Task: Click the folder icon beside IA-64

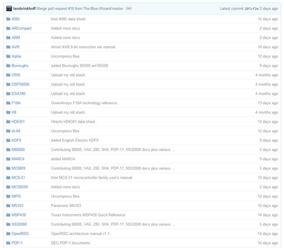Action: click(8, 131)
